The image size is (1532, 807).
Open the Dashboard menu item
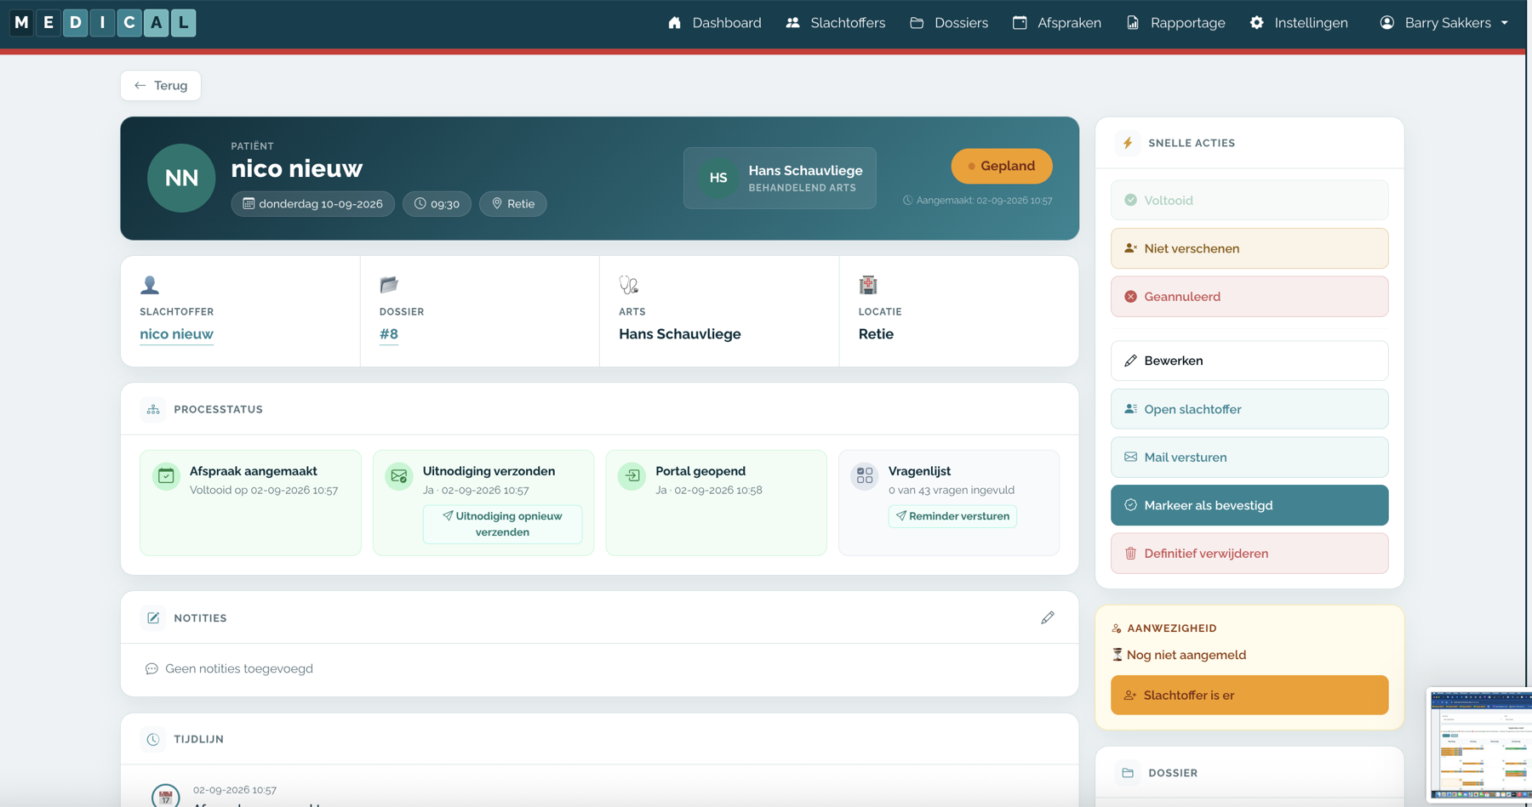pos(715,23)
